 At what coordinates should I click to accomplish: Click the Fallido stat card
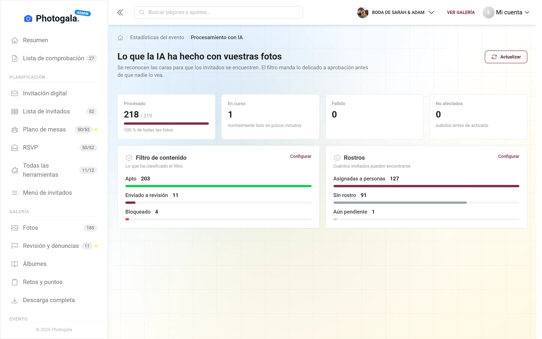pyautogui.click(x=374, y=117)
